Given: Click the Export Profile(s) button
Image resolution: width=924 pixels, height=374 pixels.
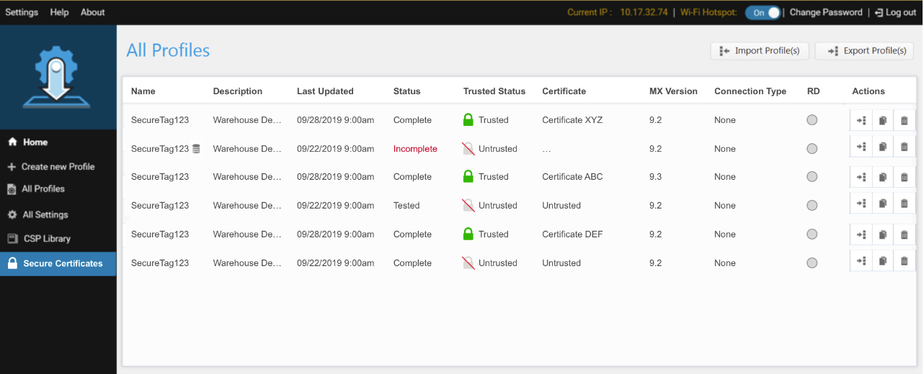Looking at the screenshot, I should click(x=865, y=51).
